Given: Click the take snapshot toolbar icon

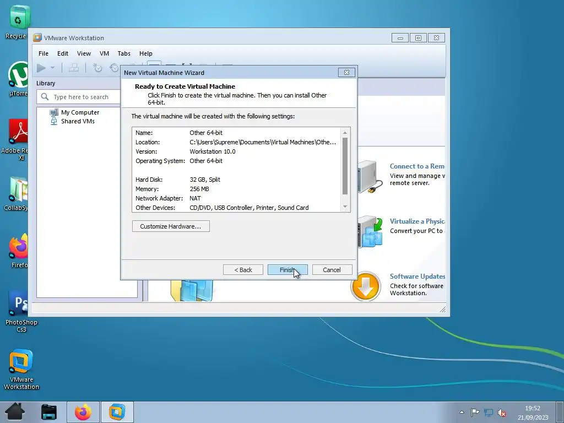Looking at the screenshot, I should tap(97, 68).
